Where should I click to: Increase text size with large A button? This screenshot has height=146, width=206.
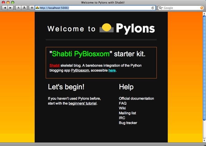[24, 8]
